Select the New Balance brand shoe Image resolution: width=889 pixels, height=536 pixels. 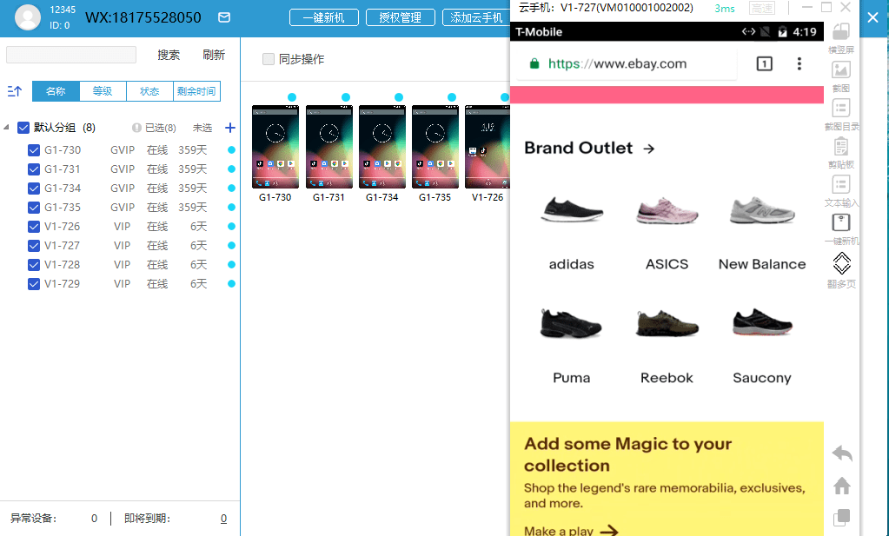tap(762, 210)
